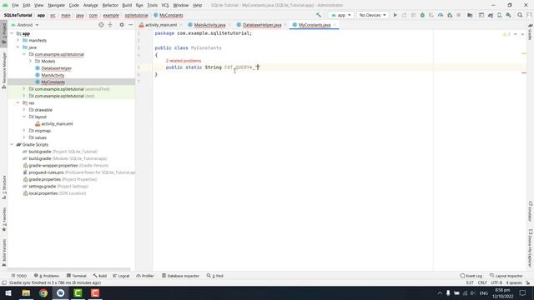Open the File menu

click(x=15, y=5)
